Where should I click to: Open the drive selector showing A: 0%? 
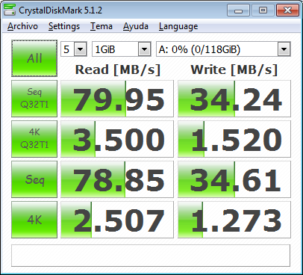[x=223, y=49]
